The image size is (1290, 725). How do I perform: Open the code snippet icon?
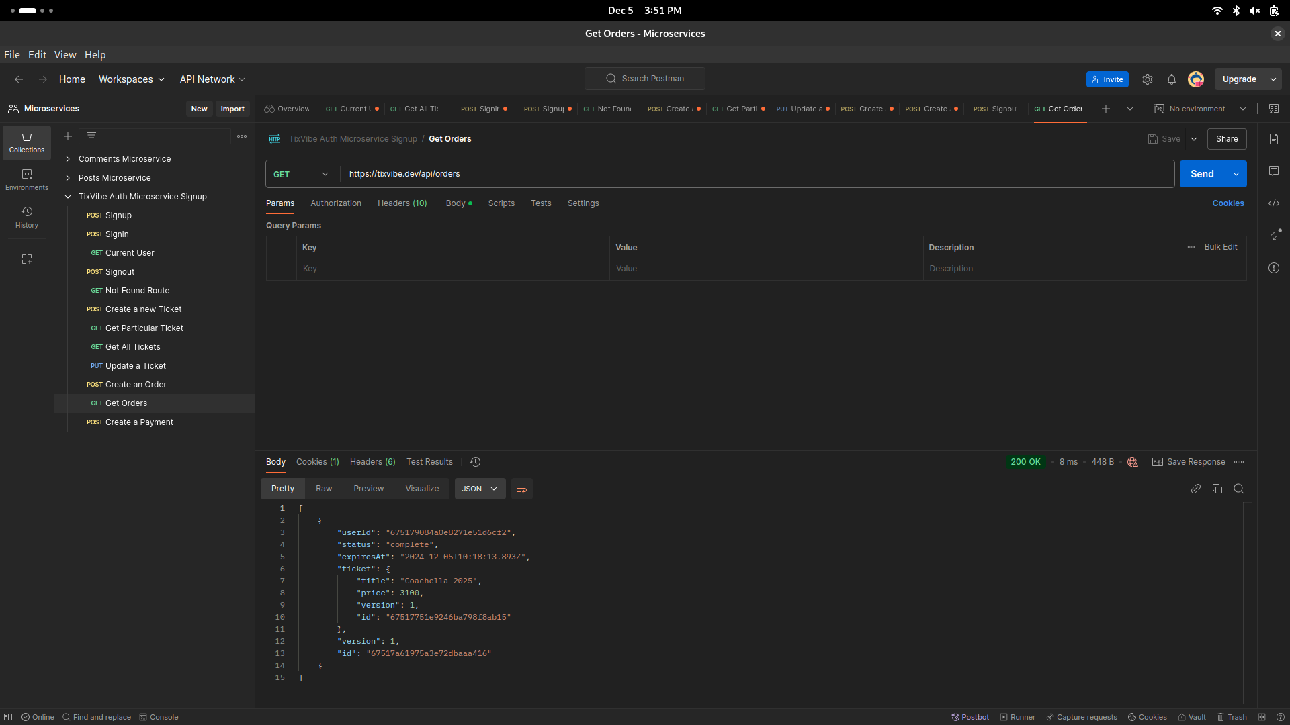pyautogui.click(x=1274, y=203)
